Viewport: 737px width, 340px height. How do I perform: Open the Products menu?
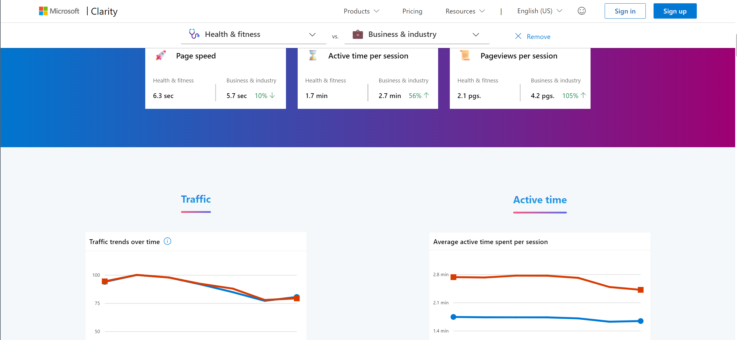pos(361,11)
